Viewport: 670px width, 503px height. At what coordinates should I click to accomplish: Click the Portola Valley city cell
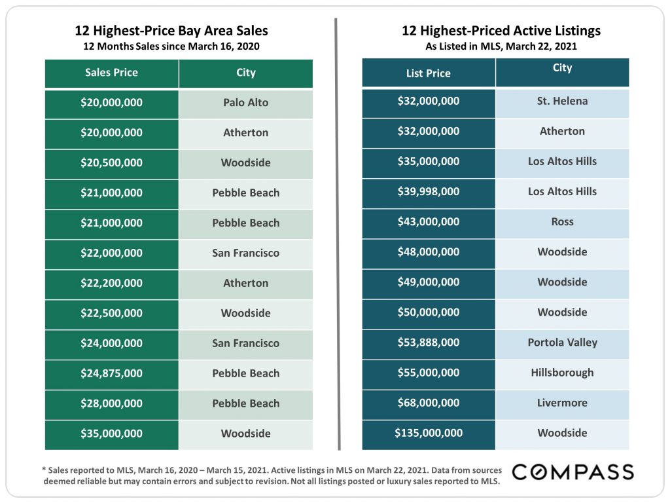point(562,345)
